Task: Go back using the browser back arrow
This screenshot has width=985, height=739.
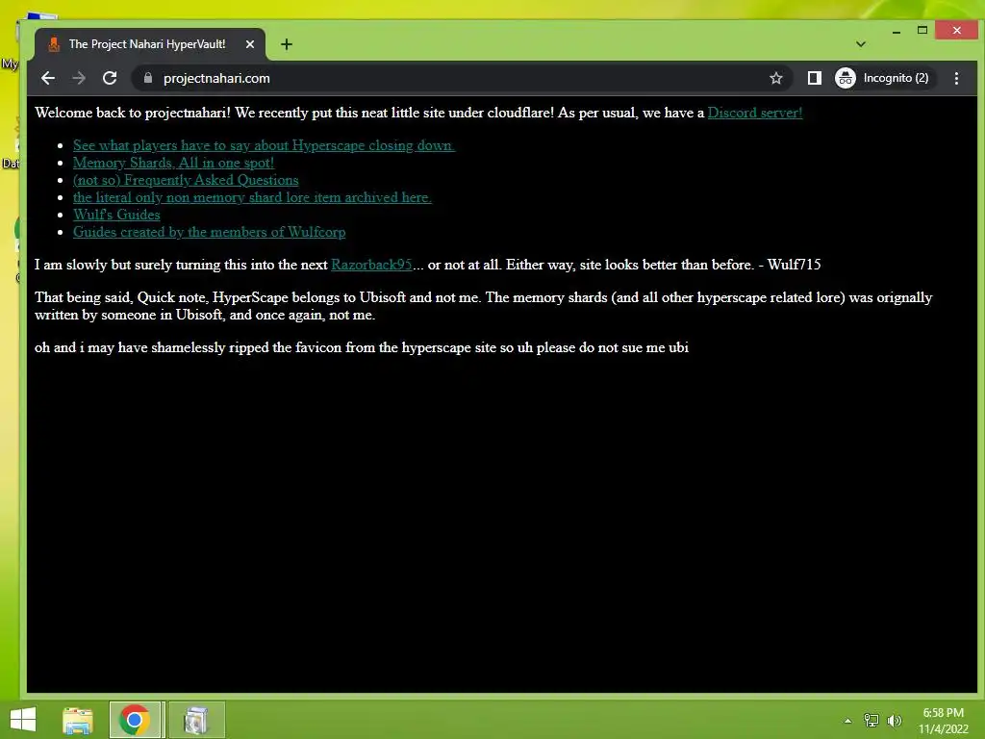Action: [x=48, y=78]
